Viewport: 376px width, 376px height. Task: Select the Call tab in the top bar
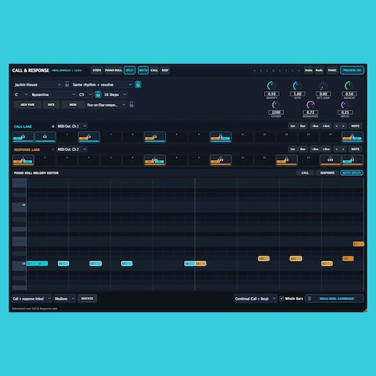point(154,70)
